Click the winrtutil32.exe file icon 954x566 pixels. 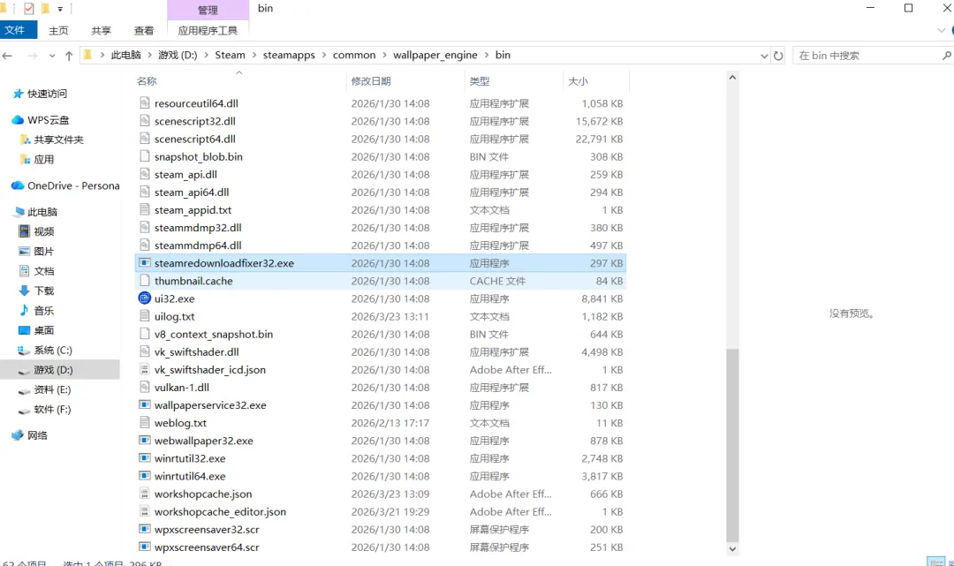(x=144, y=458)
